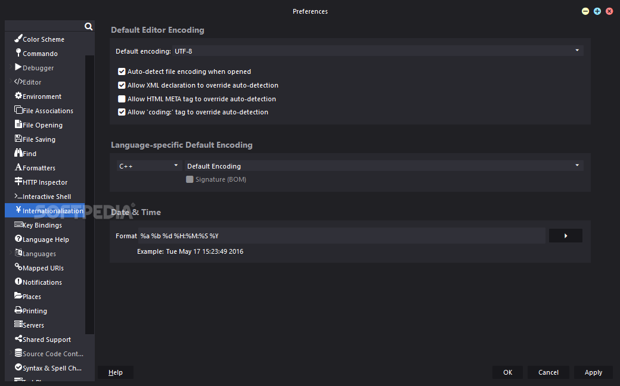Viewport: 620px width, 386px height.
Task: Click the Printing printer icon
Action: click(18, 310)
